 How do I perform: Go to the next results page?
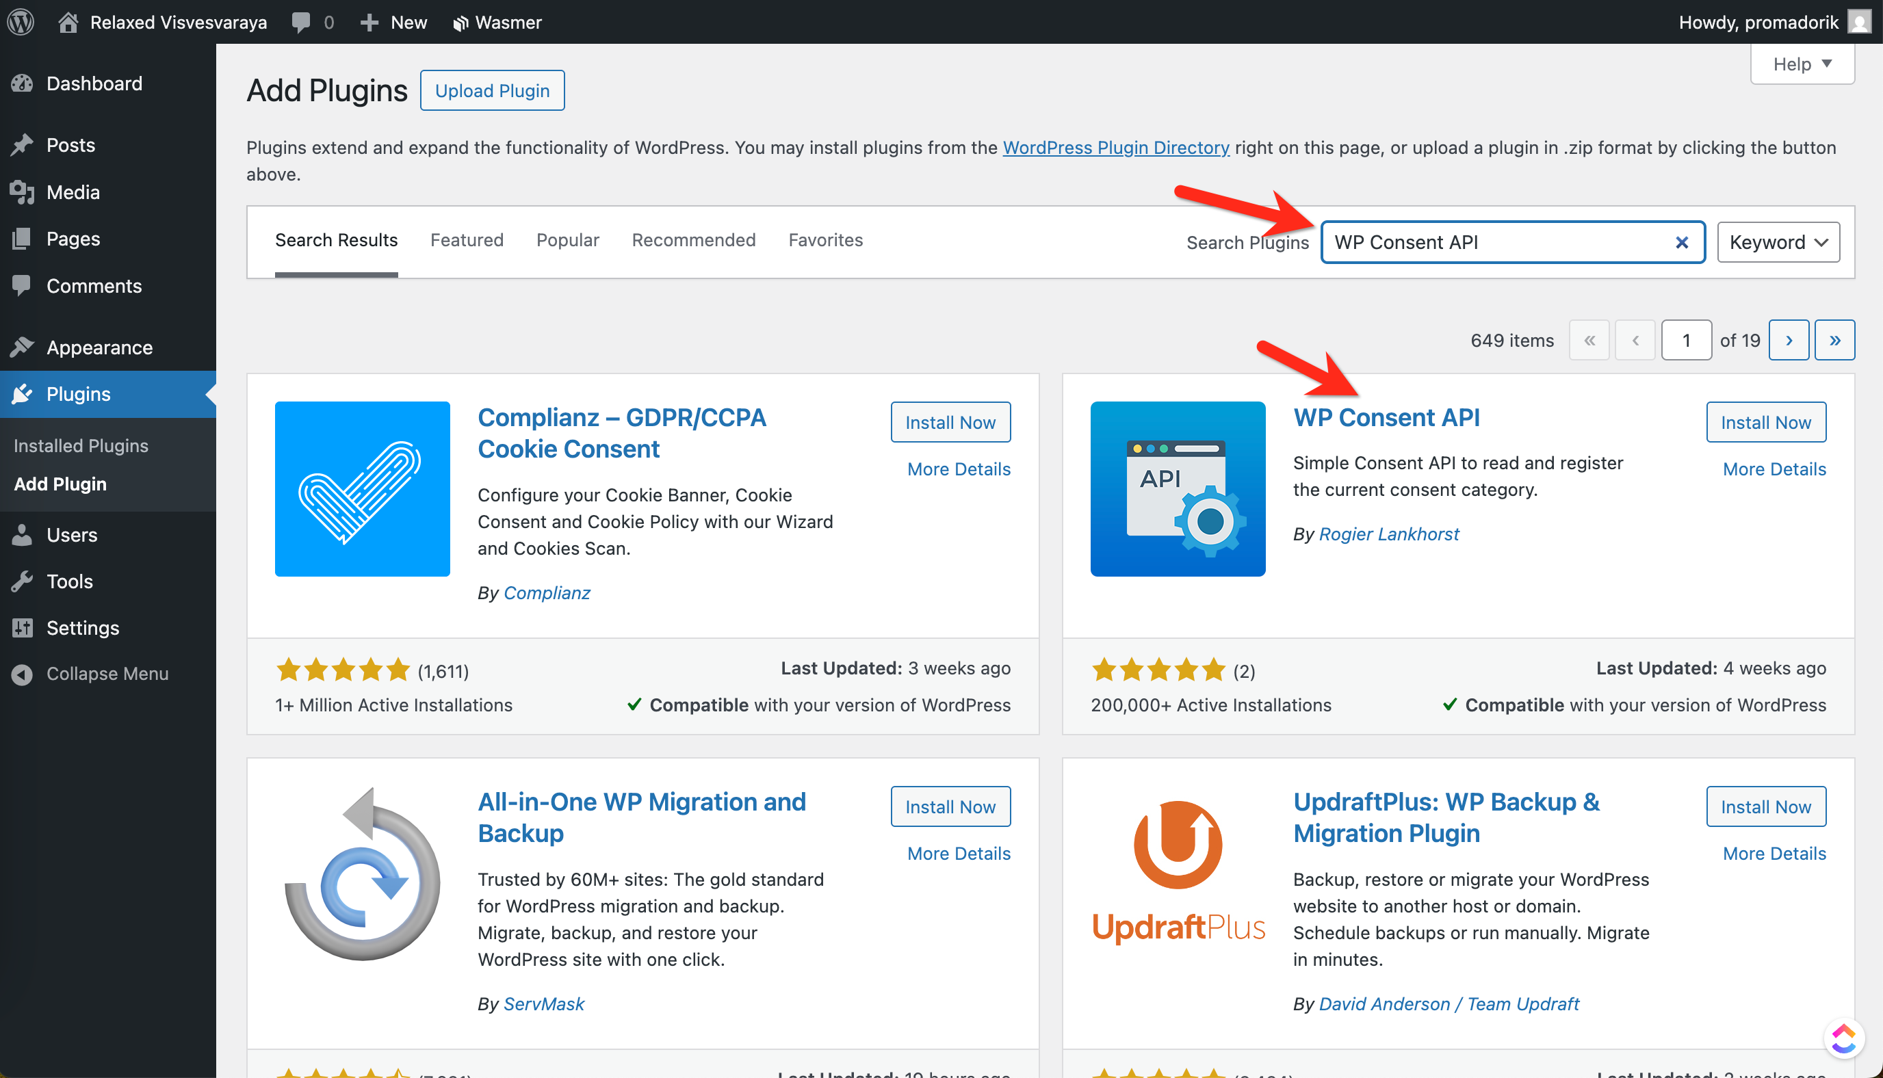[x=1788, y=340]
